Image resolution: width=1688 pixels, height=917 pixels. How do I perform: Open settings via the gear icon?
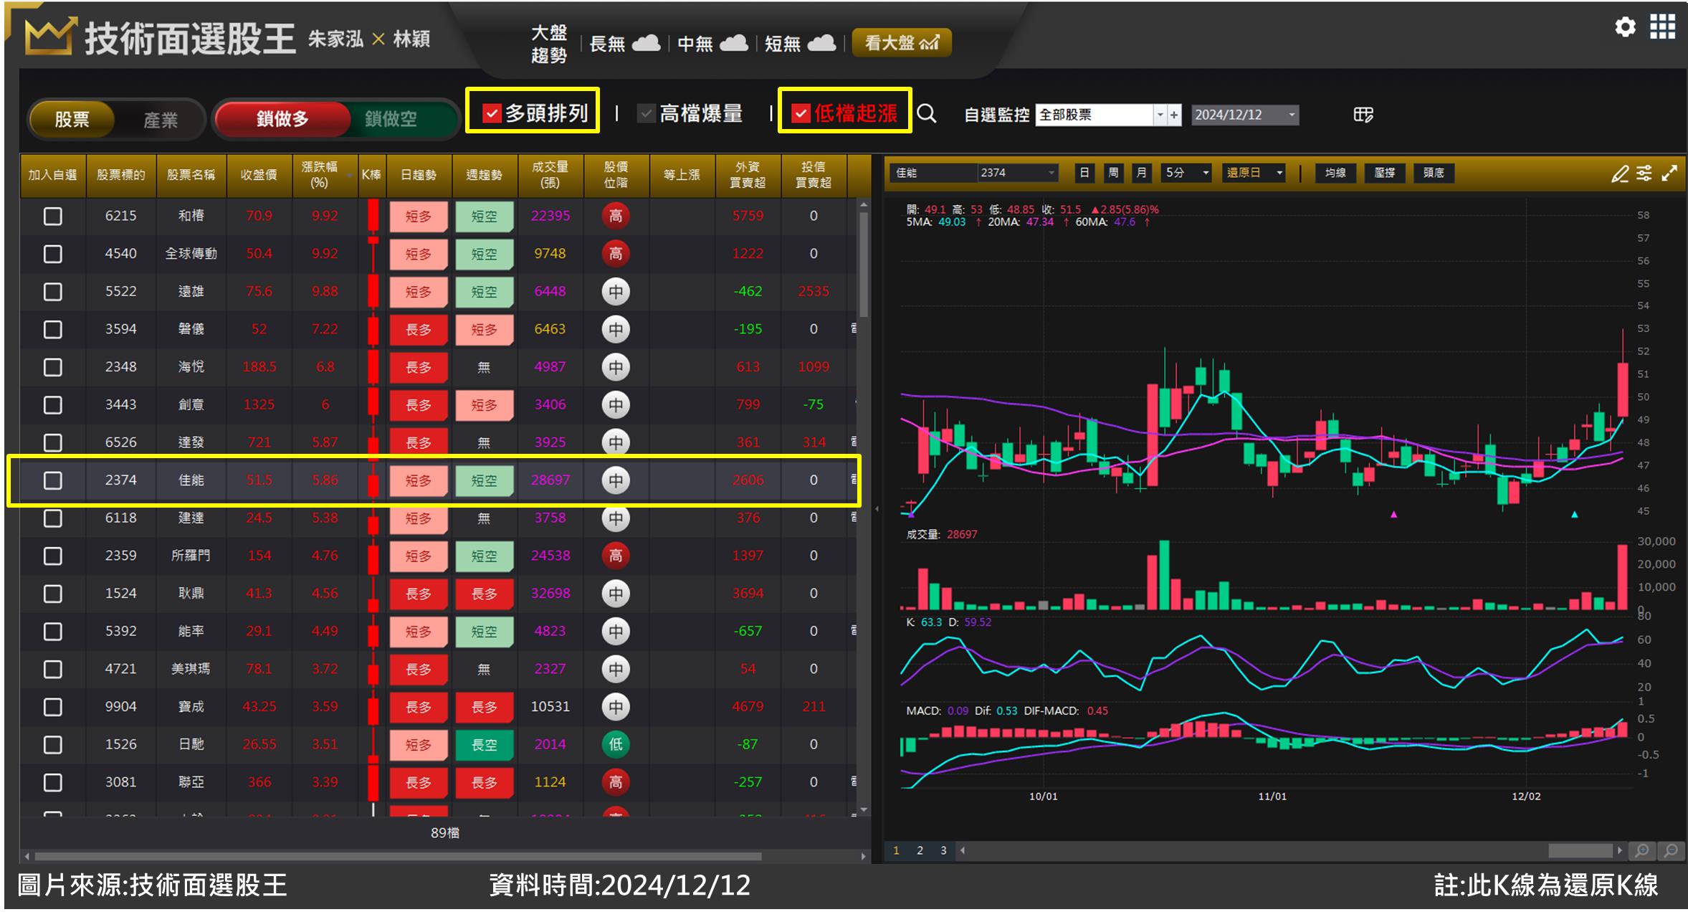tap(1625, 27)
